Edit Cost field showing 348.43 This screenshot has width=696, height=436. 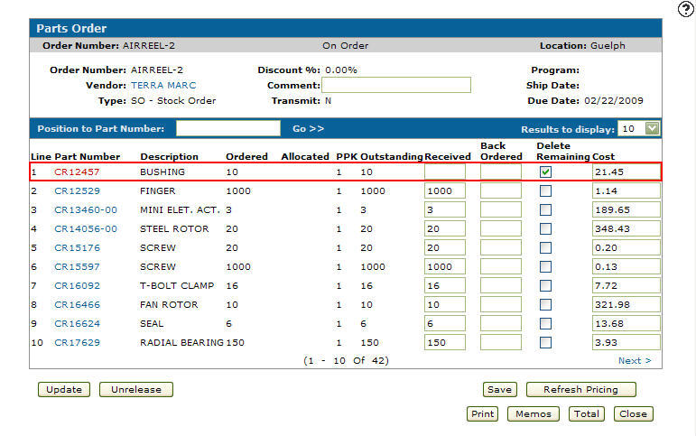tap(626, 228)
